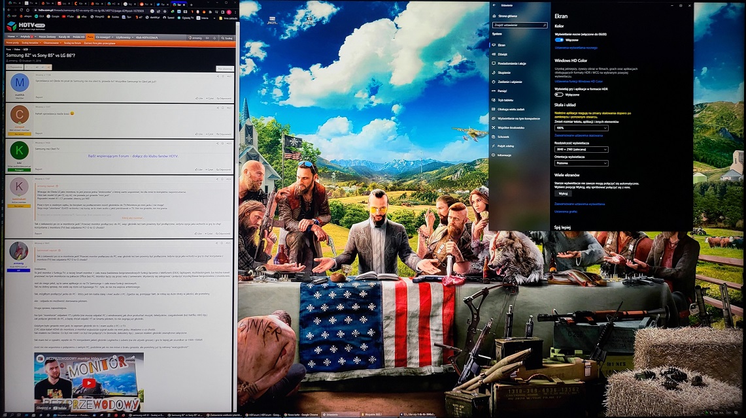Open Skupienie focus assist settings

tap(501, 72)
